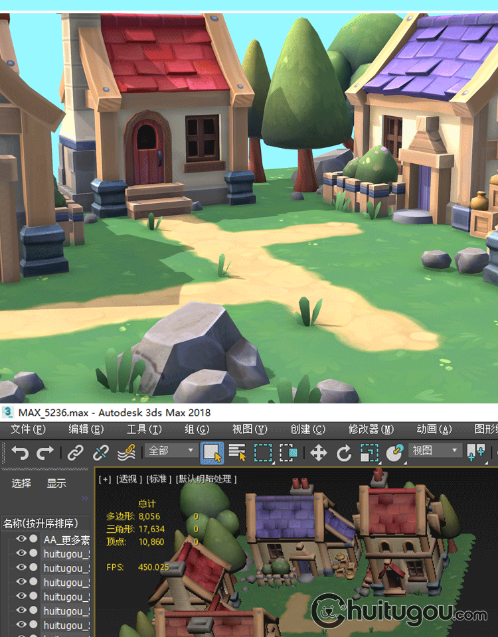This screenshot has height=637, width=498.
Task: Open the 文件(F) menu
Action: pyautogui.click(x=29, y=429)
